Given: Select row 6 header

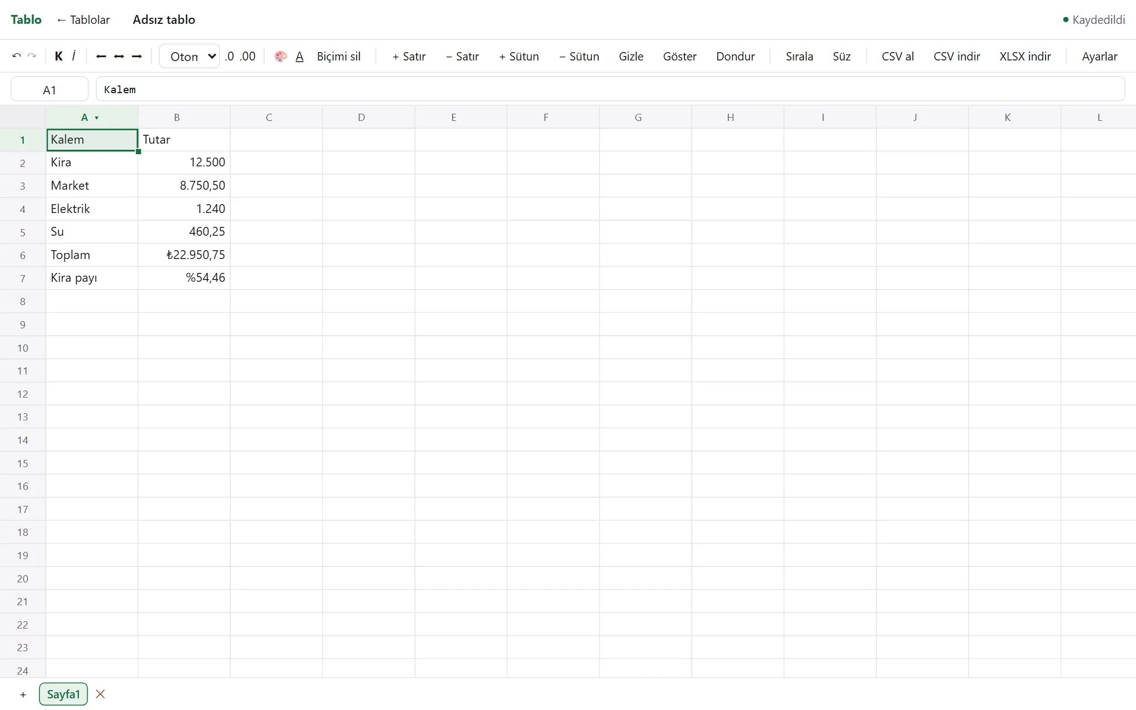Looking at the screenshot, I should [x=23, y=255].
